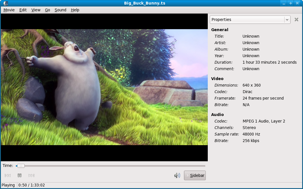Click the 'Playing' status text

[8, 185]
